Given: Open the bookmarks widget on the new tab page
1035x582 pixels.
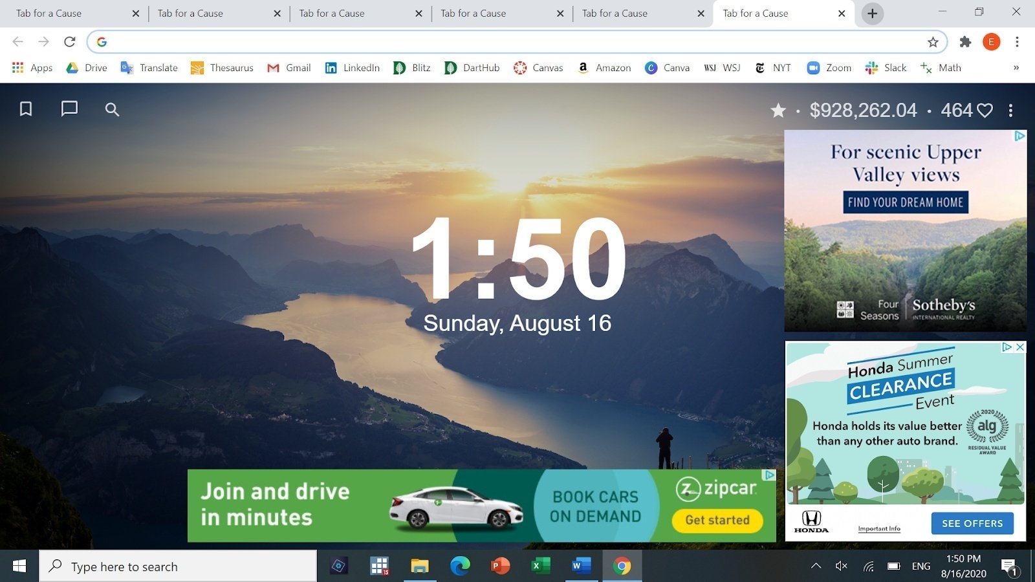Looking at the screenshot, I should pos(25,109).
